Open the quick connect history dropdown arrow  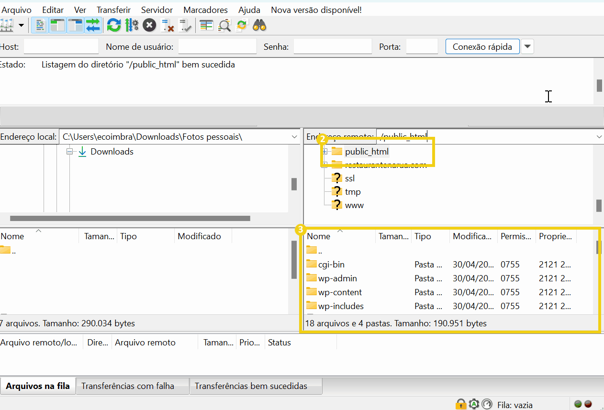(x=527, y=46)
